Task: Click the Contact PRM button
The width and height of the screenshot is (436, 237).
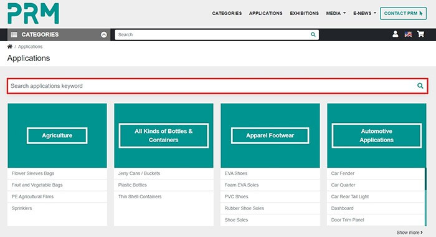Action: 403,13
